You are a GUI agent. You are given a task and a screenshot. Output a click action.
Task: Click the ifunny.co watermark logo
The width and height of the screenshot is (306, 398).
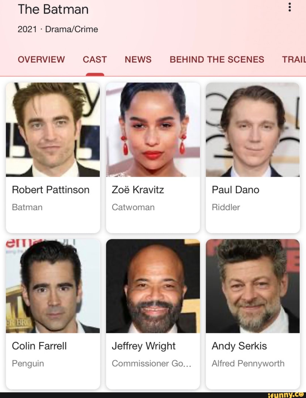pyautogui.click(x=286, y=395)
